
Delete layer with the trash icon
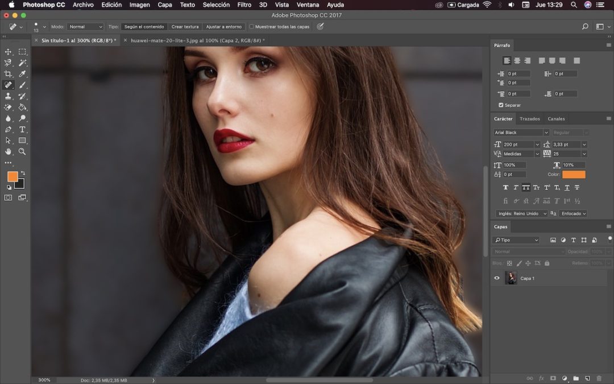[x=599, y=378]
